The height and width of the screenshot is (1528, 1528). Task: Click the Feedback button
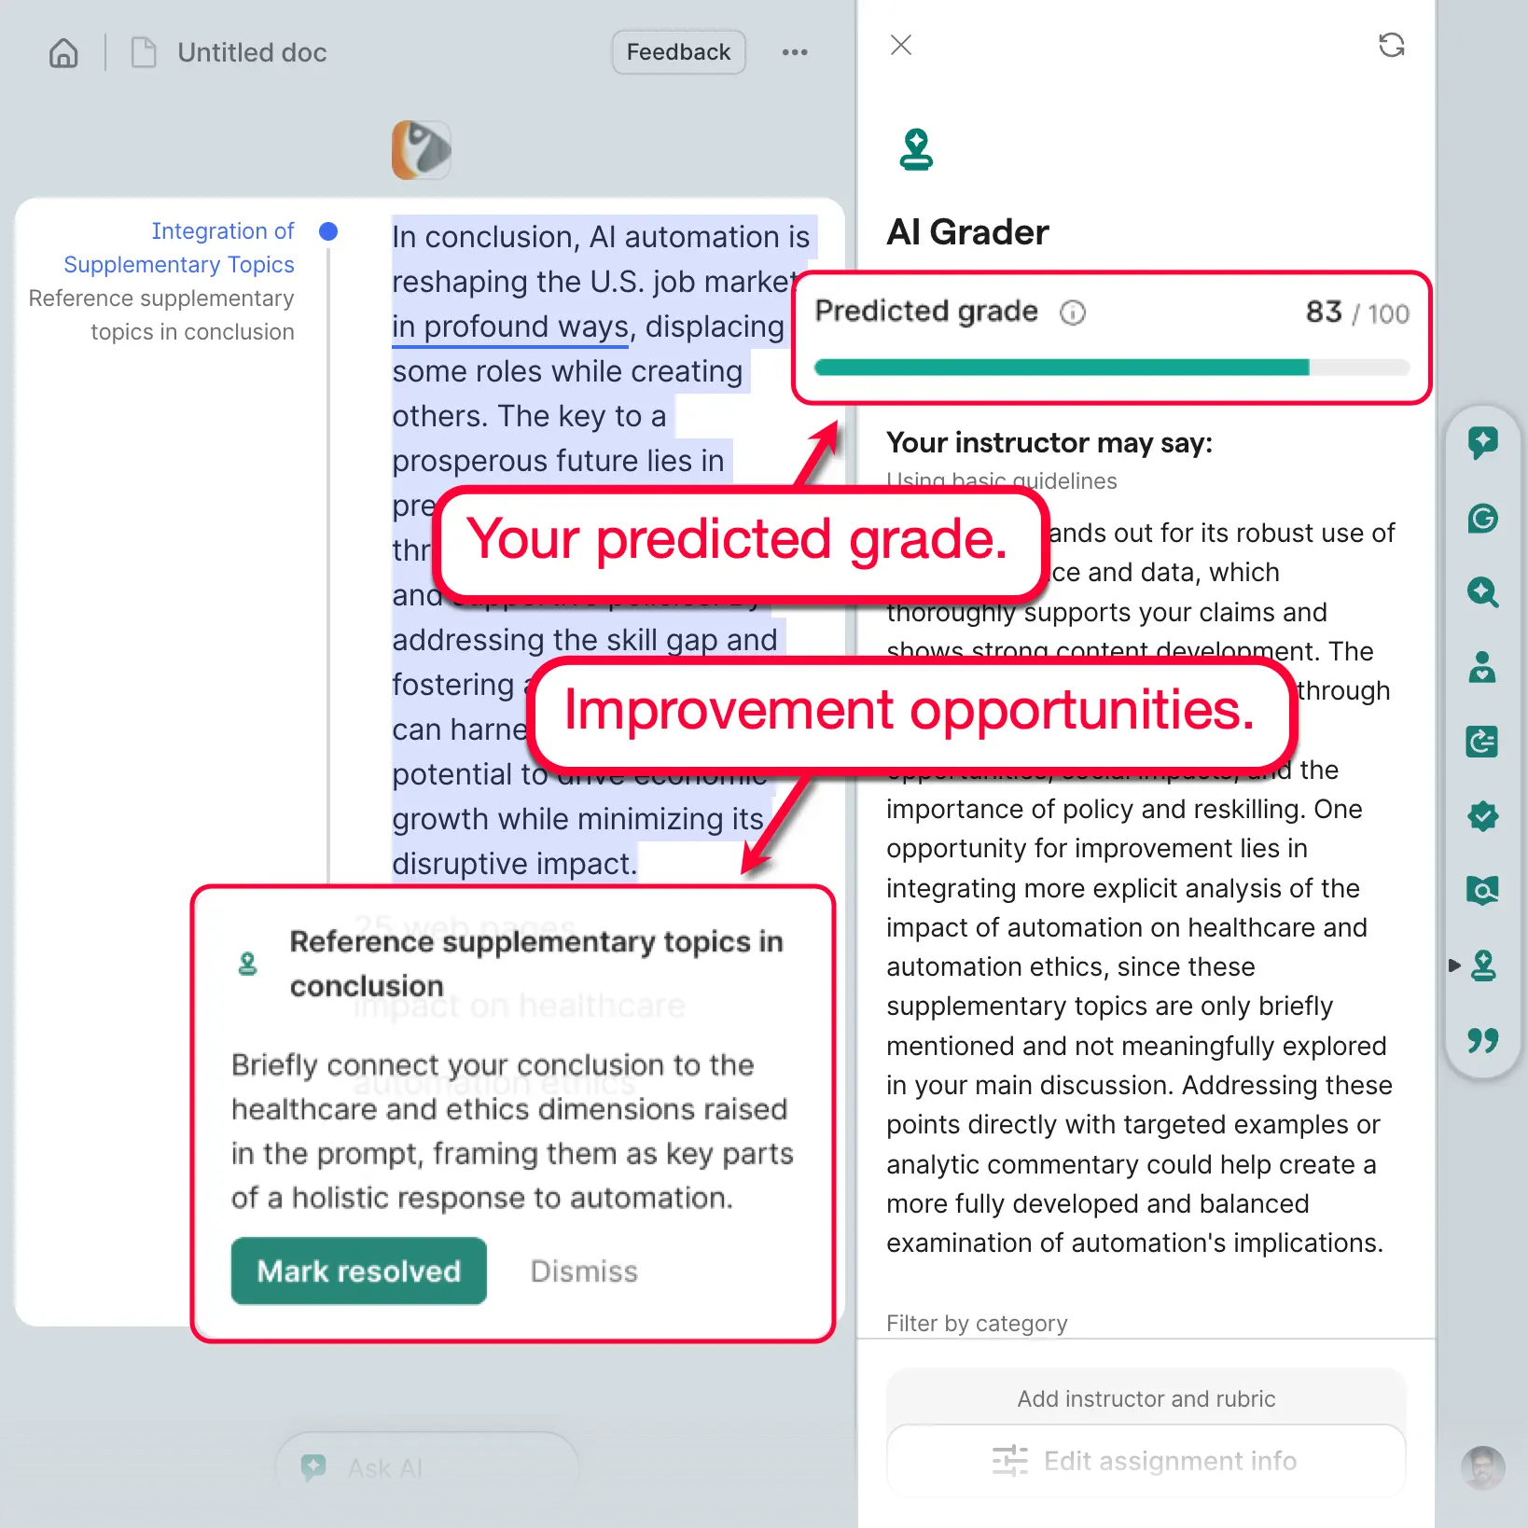[x=678, y=52]
